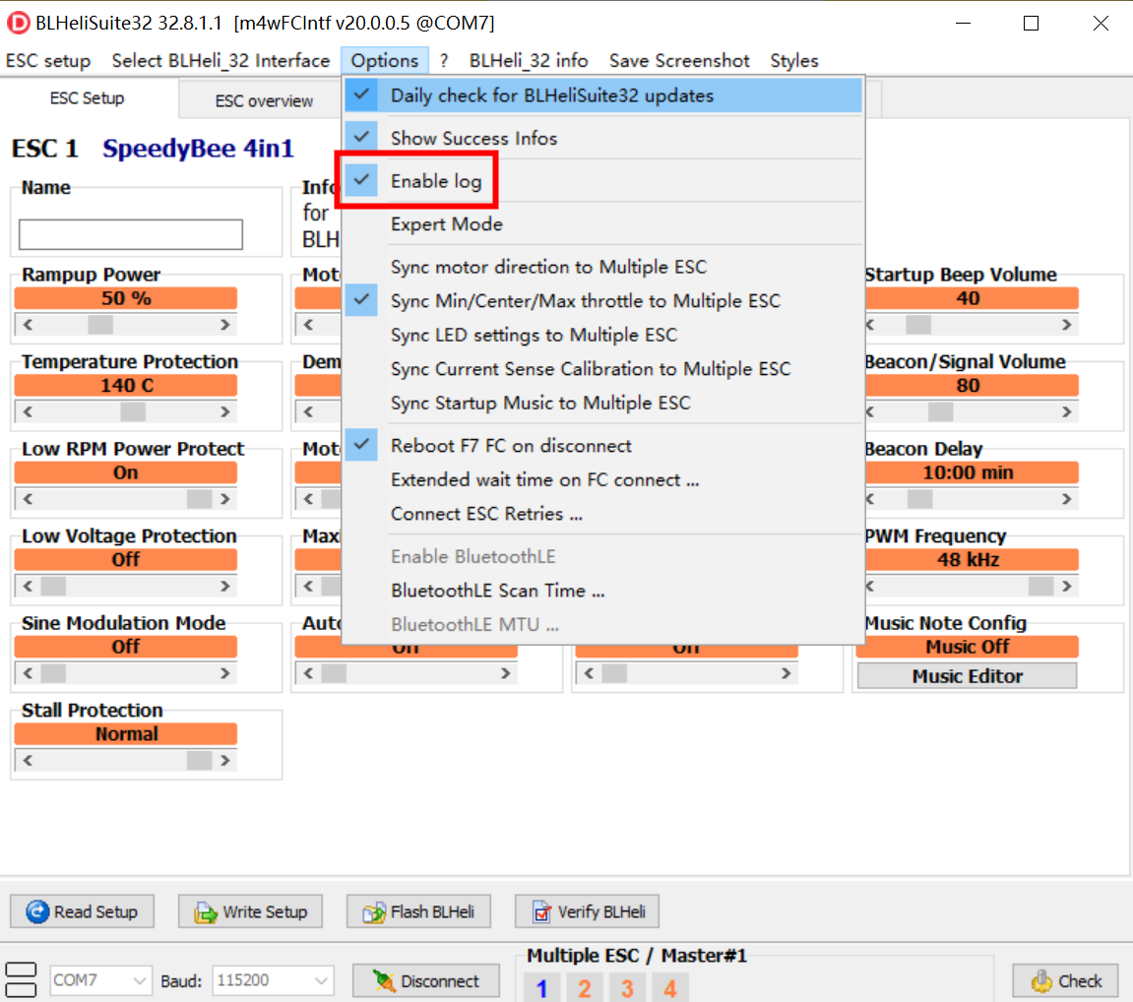Switch to the ESC overview tab
The height and width of the screenshot is (1002, 1133).
(x=264, y=101)
